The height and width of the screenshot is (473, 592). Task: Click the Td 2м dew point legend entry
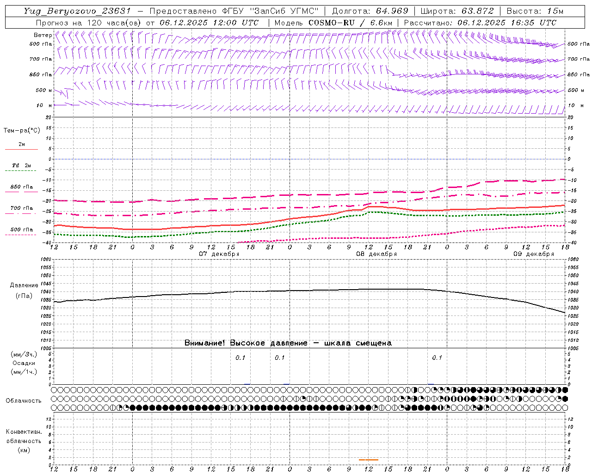pyautogui.click(x=21, y=168)
